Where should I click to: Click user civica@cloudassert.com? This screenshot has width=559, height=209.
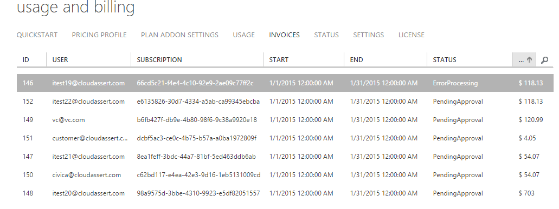tap(87, 175)
